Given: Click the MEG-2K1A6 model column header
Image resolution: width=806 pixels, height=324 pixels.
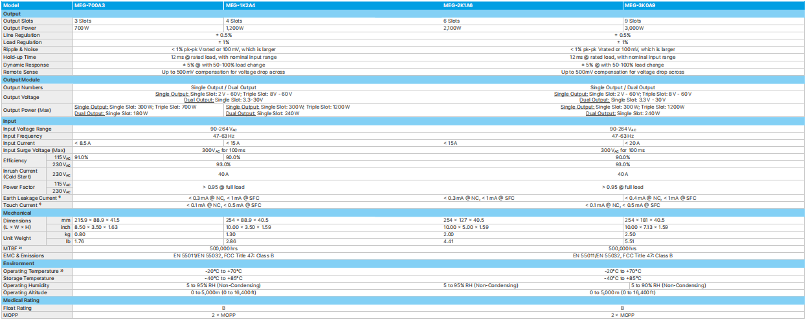Looking at the screenshot, I should pos(458,6).
